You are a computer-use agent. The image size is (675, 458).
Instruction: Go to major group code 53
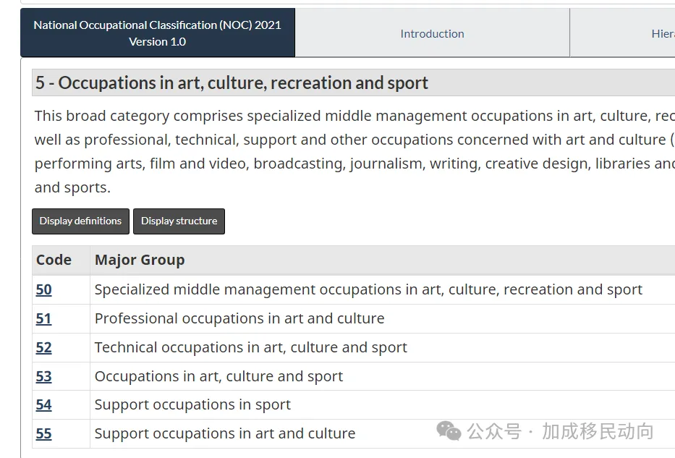(x=44, y=377)
